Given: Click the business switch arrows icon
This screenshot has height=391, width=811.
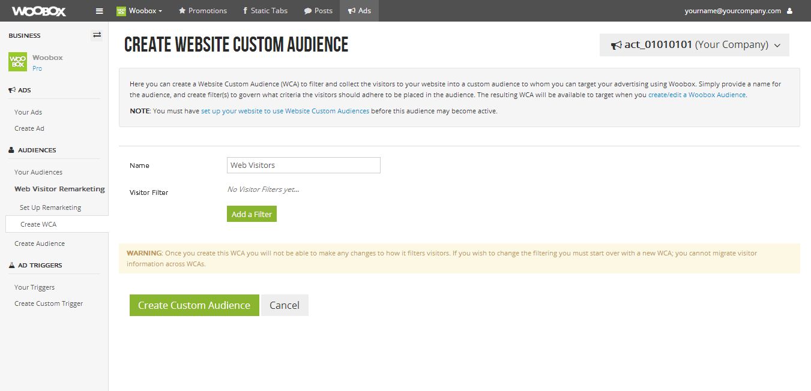Looking at the screenshot, I should pyautogui.click(x=97, y=35).
